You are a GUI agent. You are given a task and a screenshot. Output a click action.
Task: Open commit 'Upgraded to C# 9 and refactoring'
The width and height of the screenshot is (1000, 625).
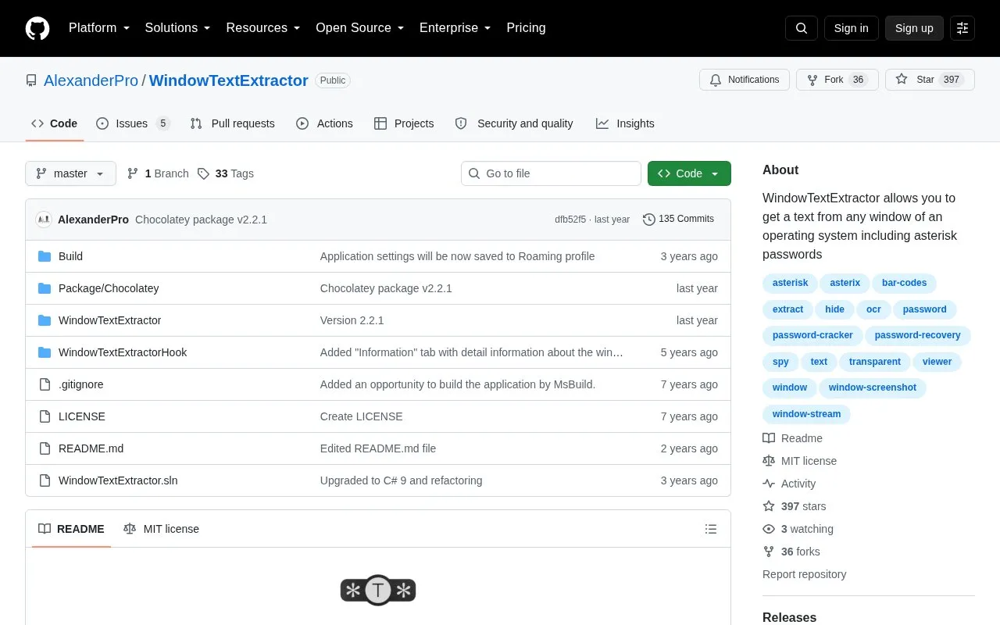[401, 480]
